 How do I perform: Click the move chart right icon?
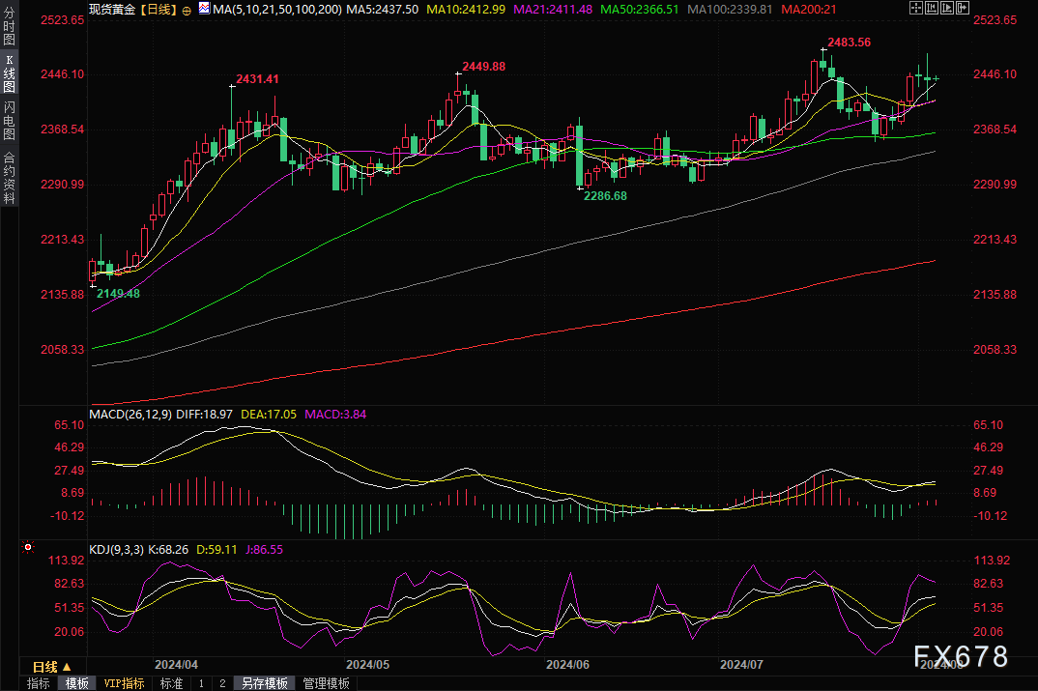[x=963, y=8]
